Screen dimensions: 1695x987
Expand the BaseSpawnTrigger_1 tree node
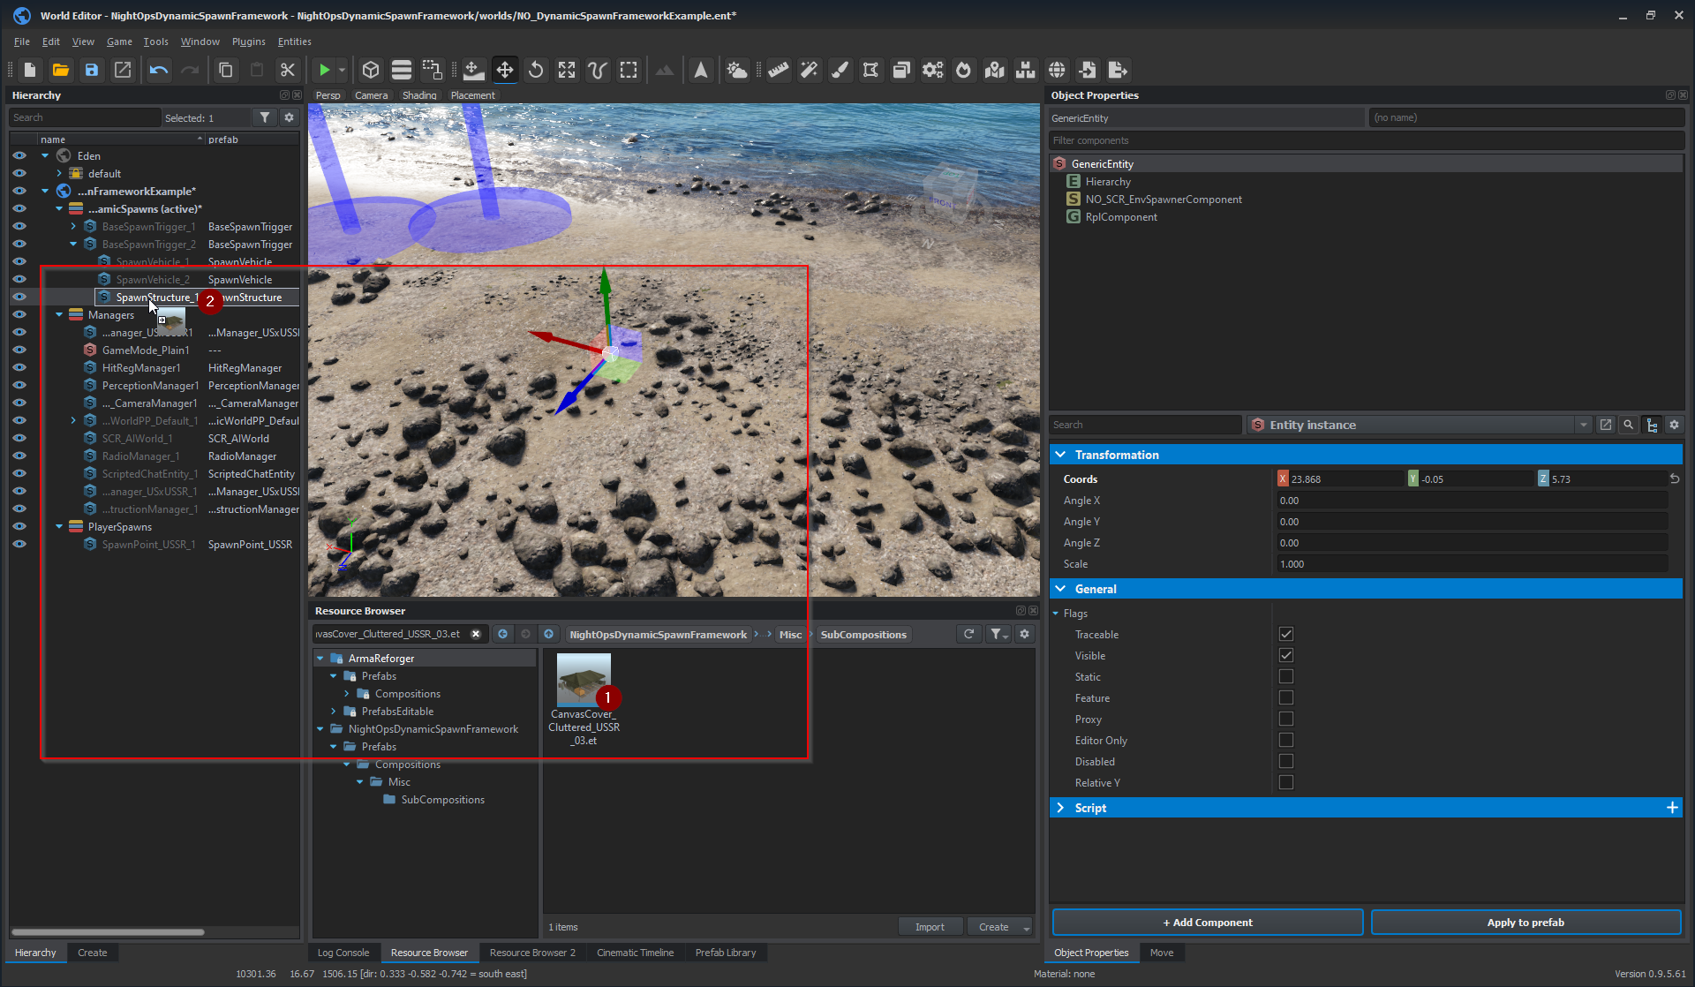pyautogui.click(x=73, y=227)
